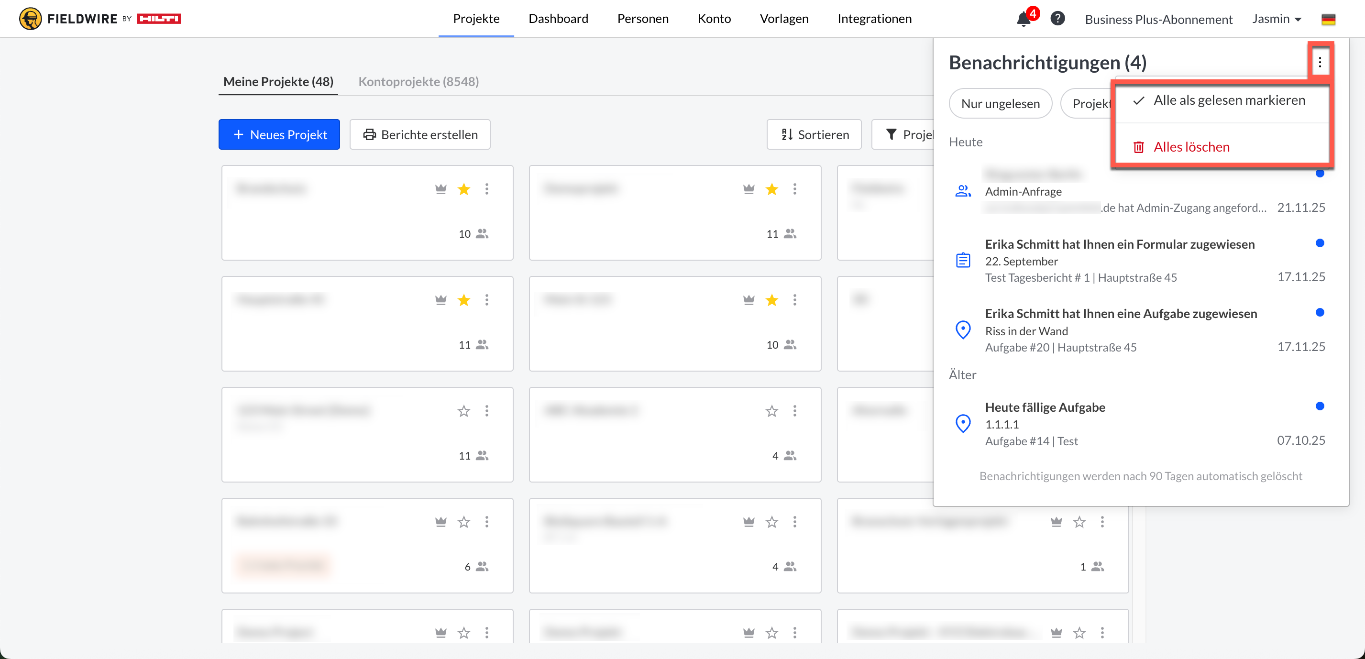Click the German flag language icon
1365x659 pixels.
(x=1328, y=20)
